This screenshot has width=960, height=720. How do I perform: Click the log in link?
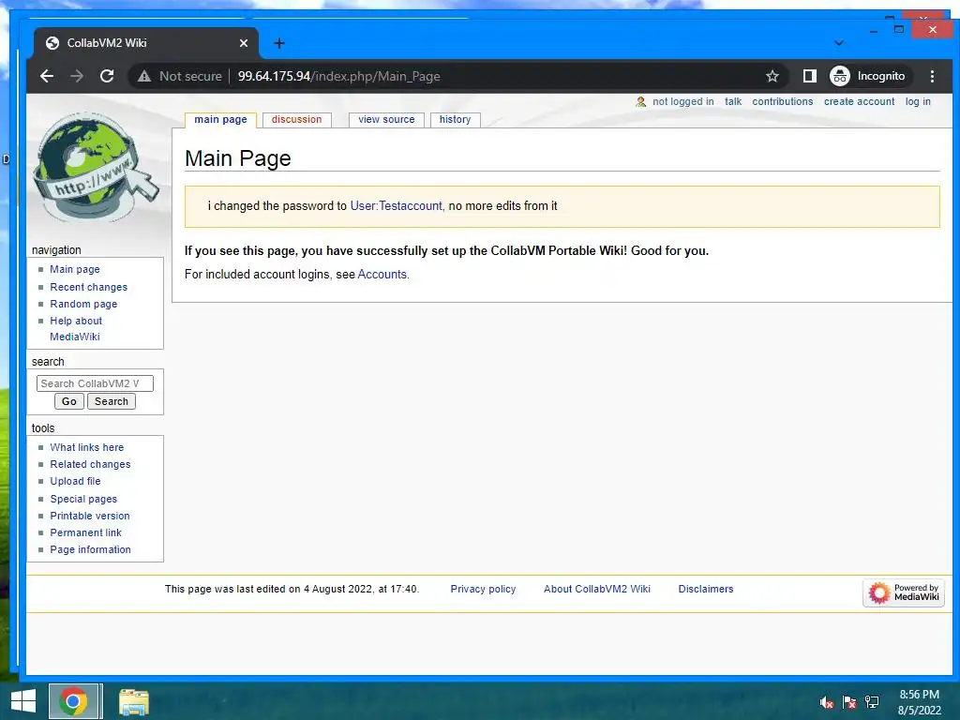918,101
